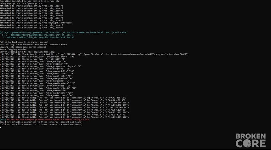271x150 pixels.
Task: Click the plib_v2 init_sh.lua:76 nil value error
Action: [x=64, y=32]
